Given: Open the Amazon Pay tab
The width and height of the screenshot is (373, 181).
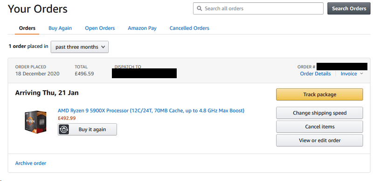Looking at the screenshot, I should pyautogui.click(x=142, y=28).
